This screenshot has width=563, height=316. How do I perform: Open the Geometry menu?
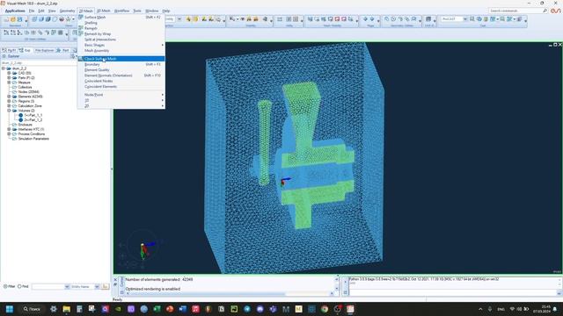point(67,11)
